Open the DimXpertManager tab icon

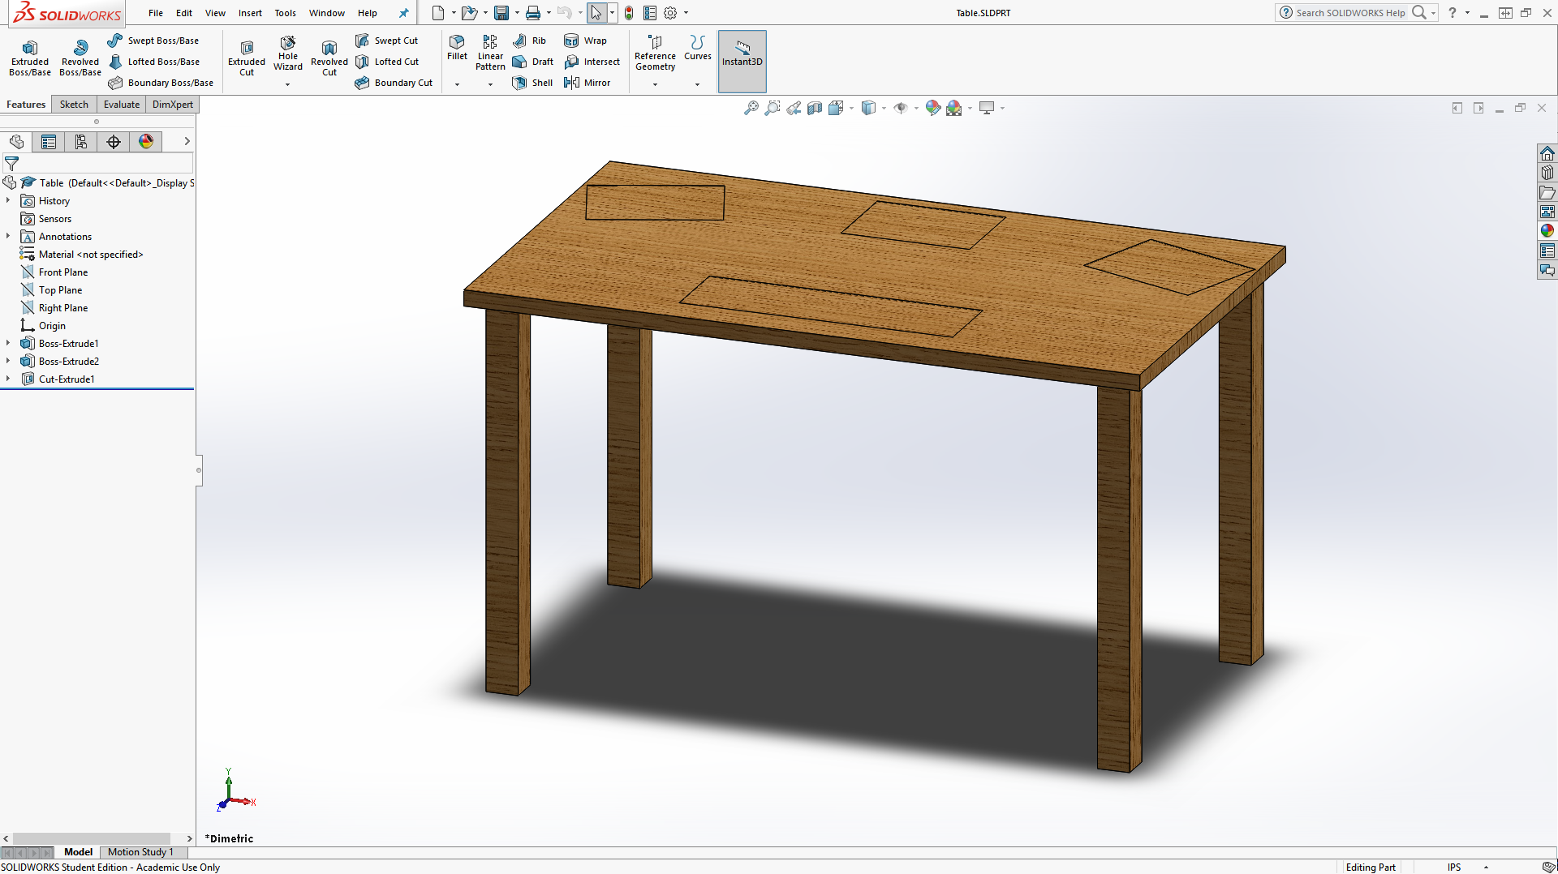click(114, 142)
